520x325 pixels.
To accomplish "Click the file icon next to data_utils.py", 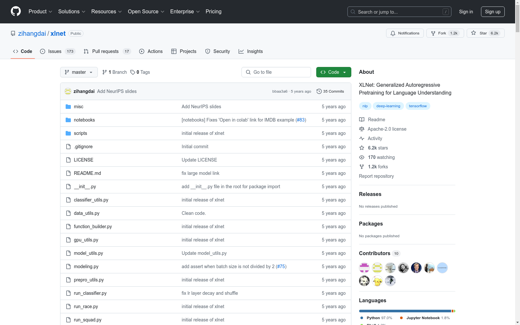I will click(68, 213).
